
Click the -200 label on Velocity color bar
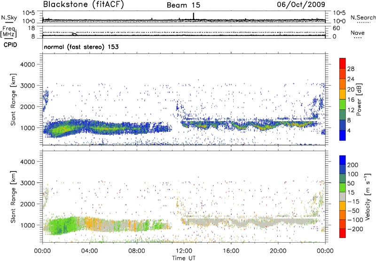[x=355, y=229]
